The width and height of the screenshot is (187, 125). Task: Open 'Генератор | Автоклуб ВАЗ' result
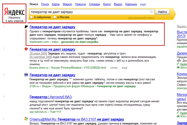point(50,97)
